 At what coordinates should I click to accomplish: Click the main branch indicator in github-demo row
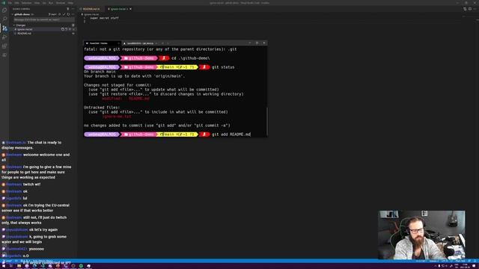52,14
